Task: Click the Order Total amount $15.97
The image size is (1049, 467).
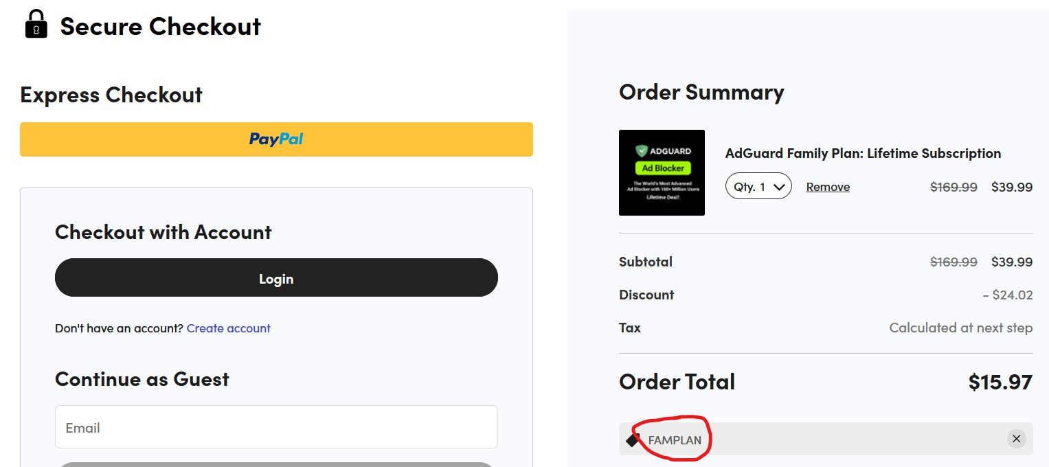Action: (x=1000, y=382)
